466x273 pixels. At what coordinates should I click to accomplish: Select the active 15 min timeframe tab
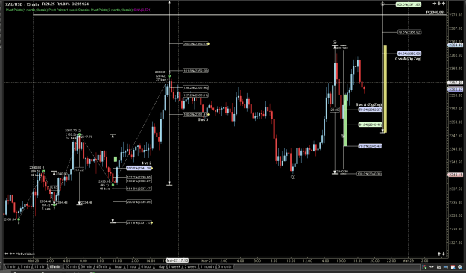click(54, 267)
